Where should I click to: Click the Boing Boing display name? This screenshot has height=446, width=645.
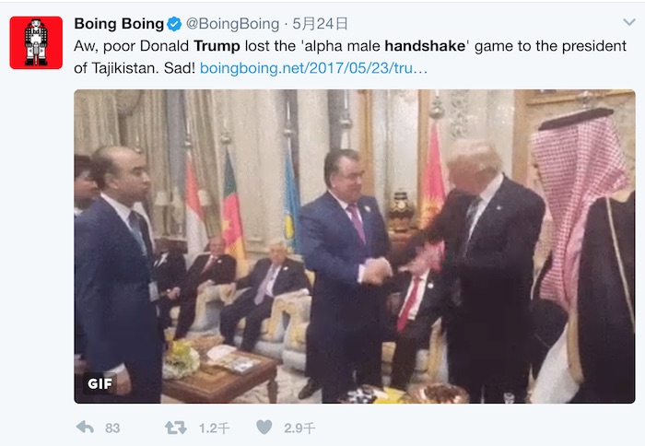[x=119, y=24]
